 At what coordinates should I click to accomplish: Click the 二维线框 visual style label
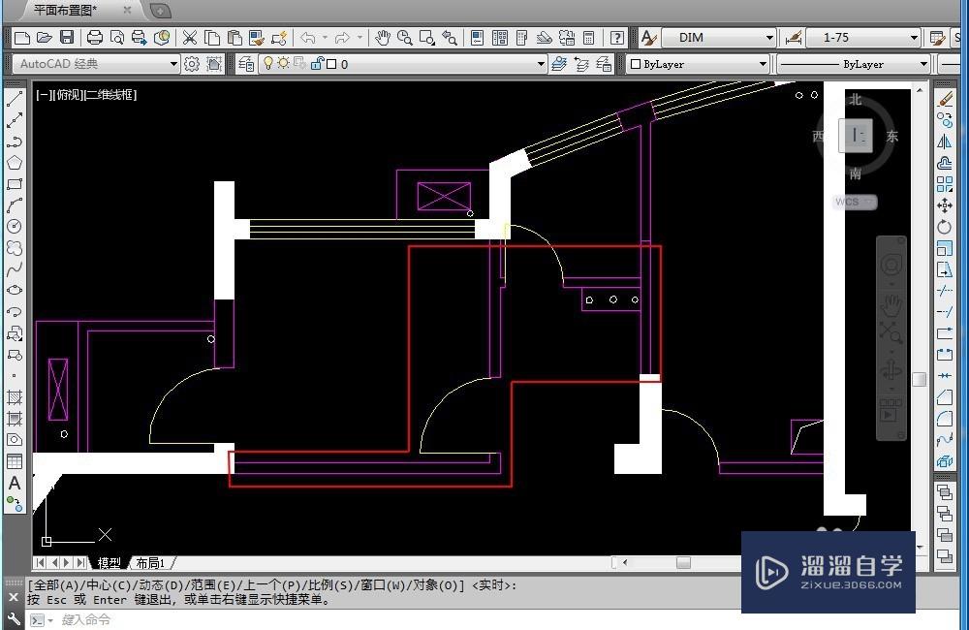point(110,95)
